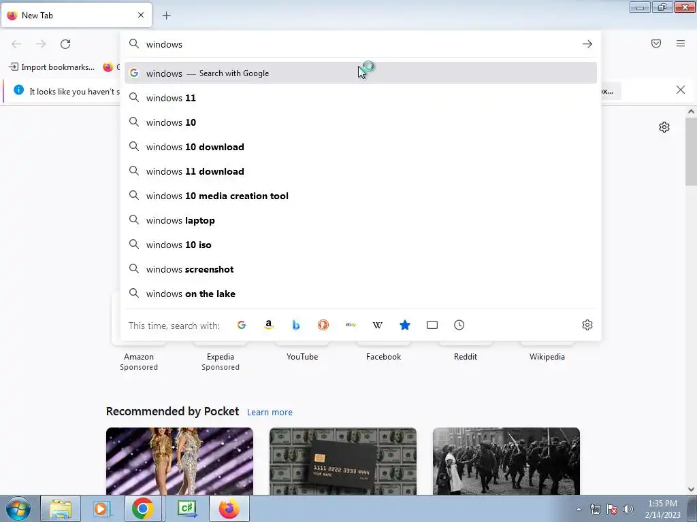
Task: Search with Google one-off engine icon
Action: 242,325
